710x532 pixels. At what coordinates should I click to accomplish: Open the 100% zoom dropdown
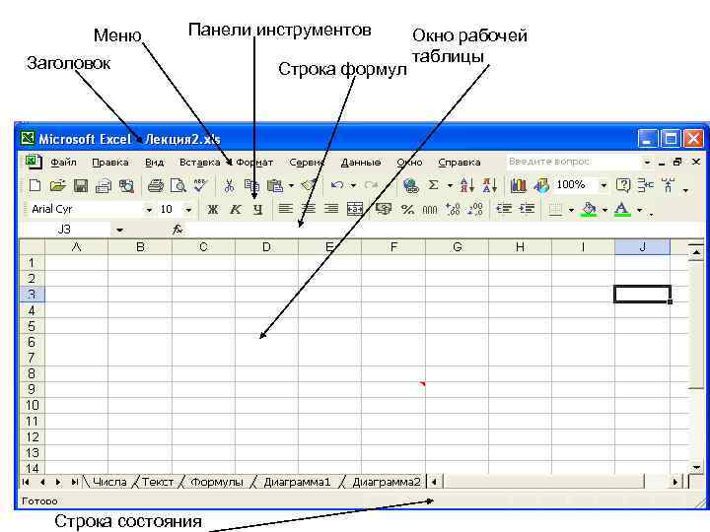pyautogui.click(x=603, y=185)
